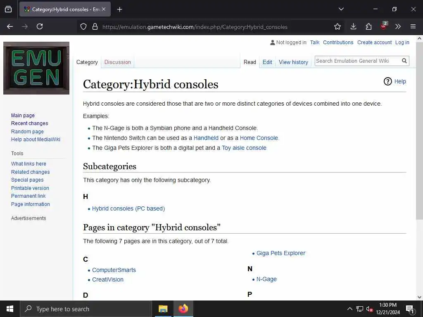
Task: Follow the Handheld link in examples
Action: [206, 138]
